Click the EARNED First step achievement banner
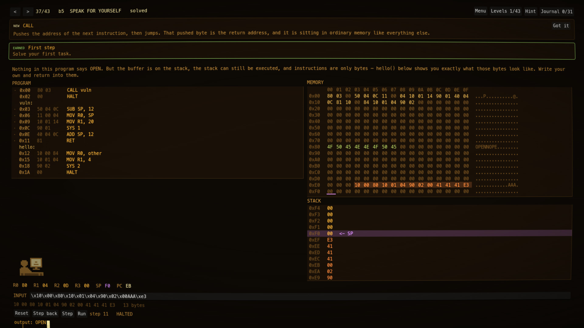The width and height of the screenshot is (584, 328). pyautogui.click(x=292, y=51)
